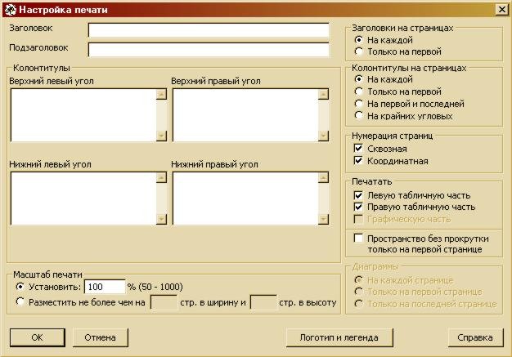Select На крайних угловых option
512x357 pixels.
pos(358,116)
